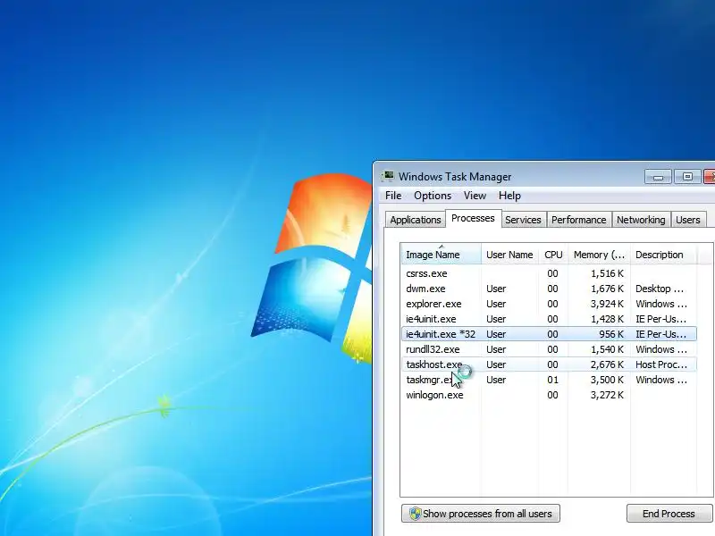
Task: Select the winlogon.exe process
Action: [549, 395]
